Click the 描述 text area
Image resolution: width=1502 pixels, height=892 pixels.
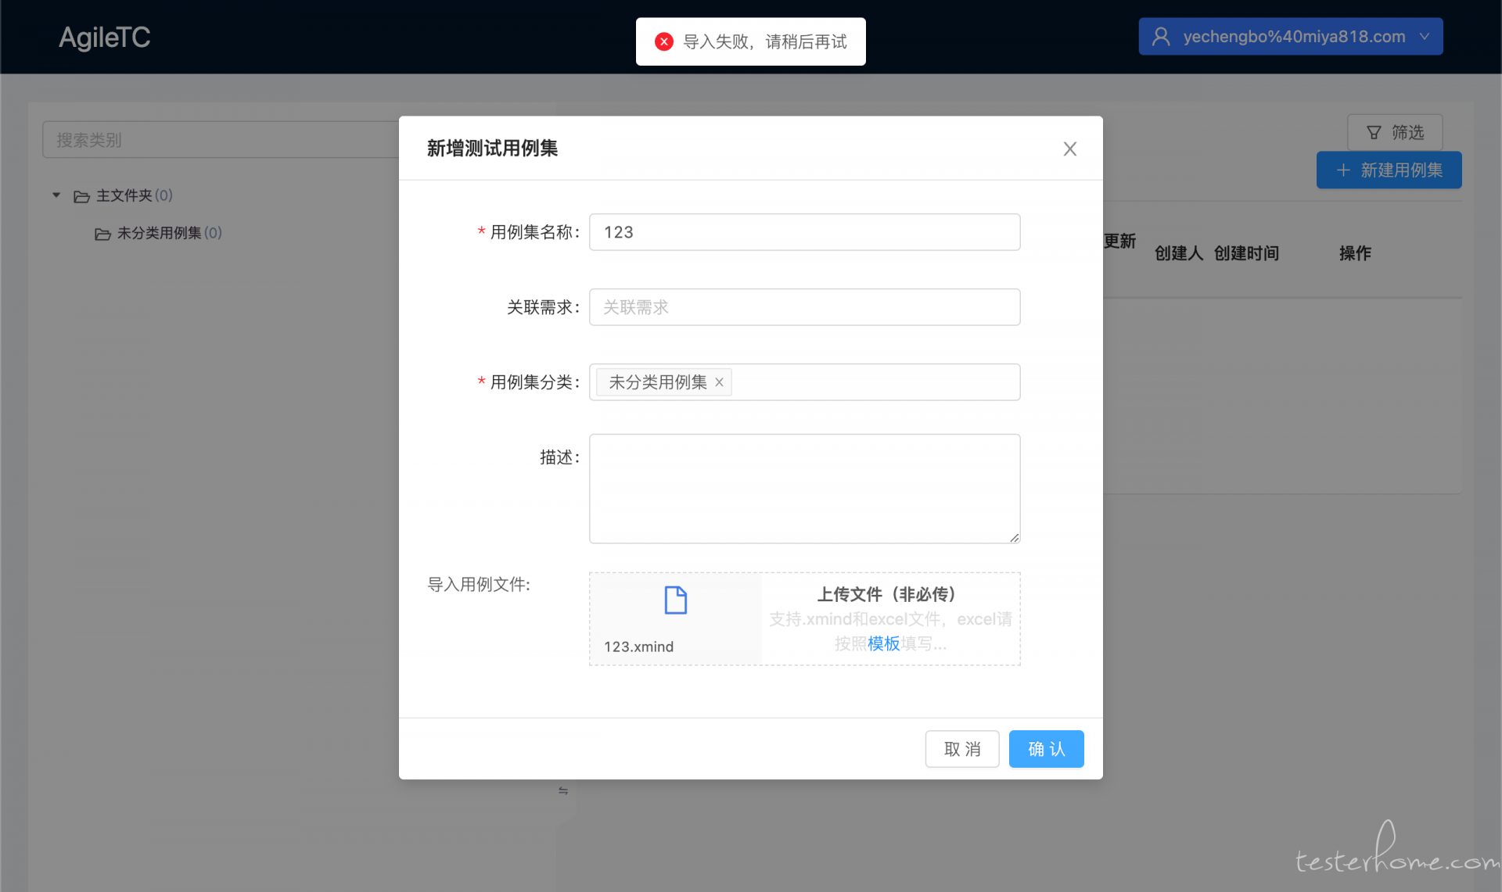(804, 489)
